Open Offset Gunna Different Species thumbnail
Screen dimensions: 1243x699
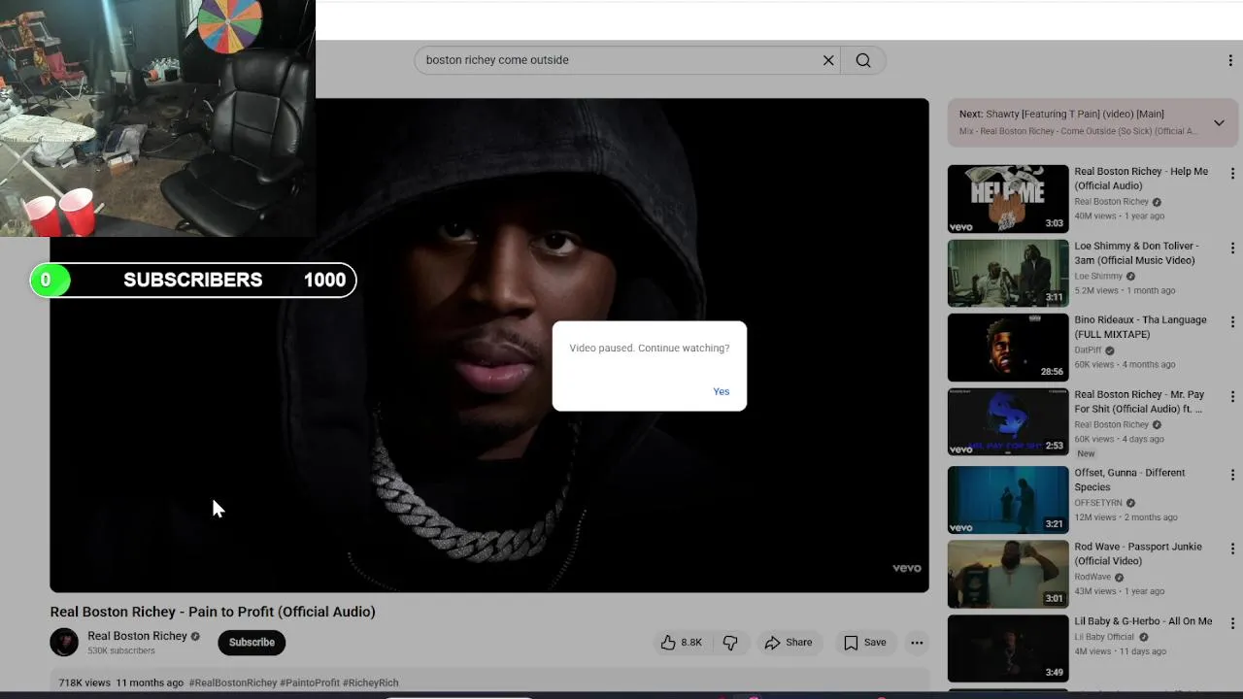[1008, 500]
